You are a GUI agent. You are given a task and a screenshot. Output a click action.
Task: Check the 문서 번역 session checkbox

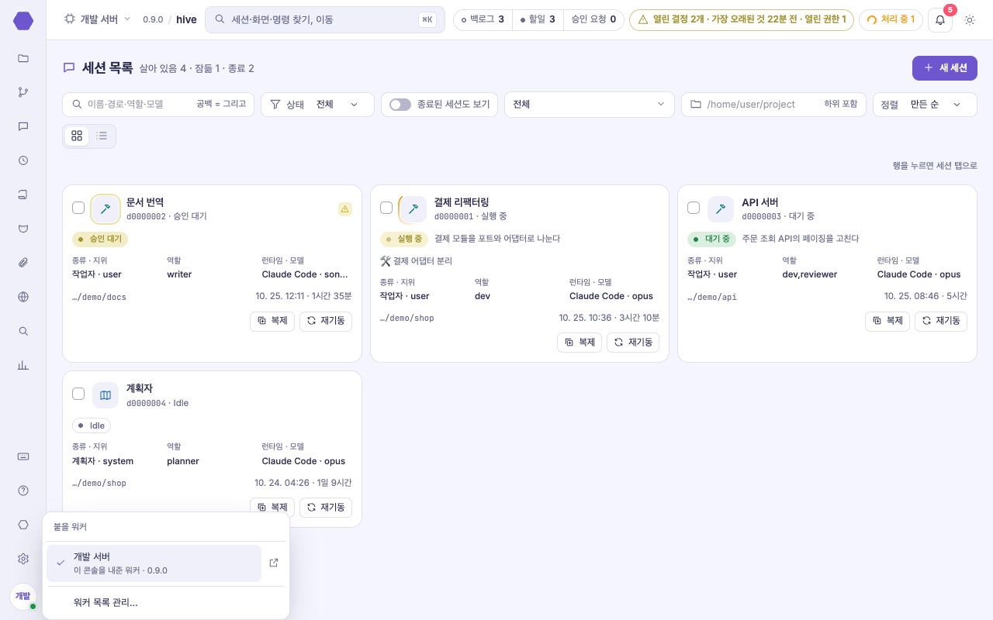point(78,208)
